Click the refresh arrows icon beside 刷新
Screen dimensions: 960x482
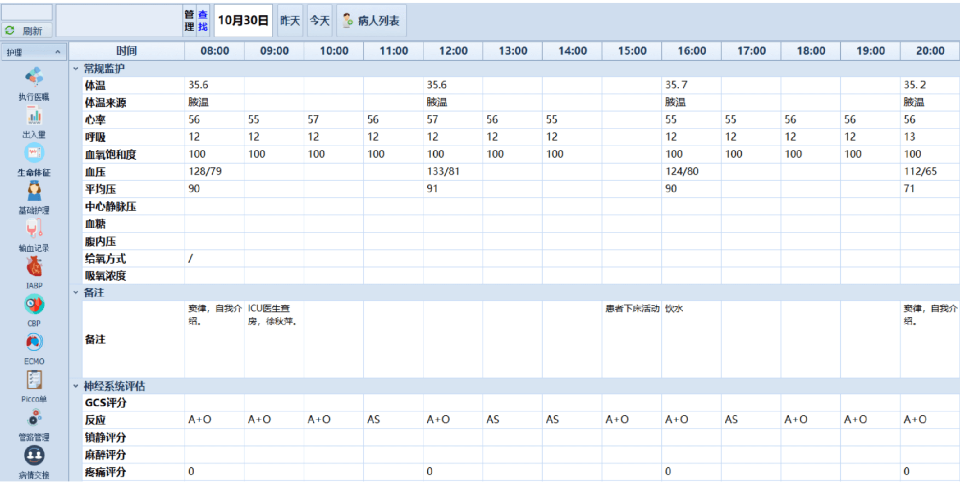(x=10, y=30)
